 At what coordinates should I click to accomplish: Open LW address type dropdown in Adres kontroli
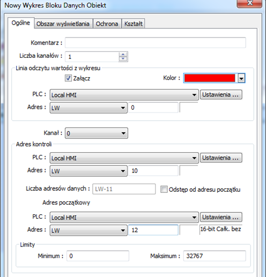coord(88,171)
